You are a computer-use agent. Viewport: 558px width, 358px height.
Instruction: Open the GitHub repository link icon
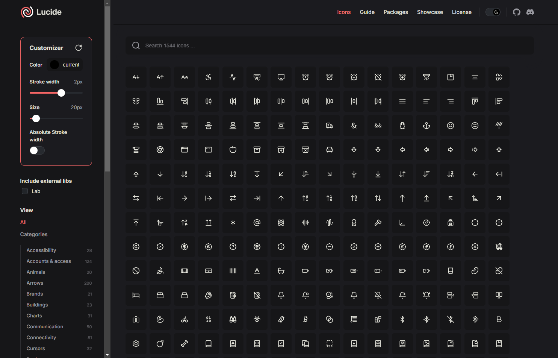[517, 12]
